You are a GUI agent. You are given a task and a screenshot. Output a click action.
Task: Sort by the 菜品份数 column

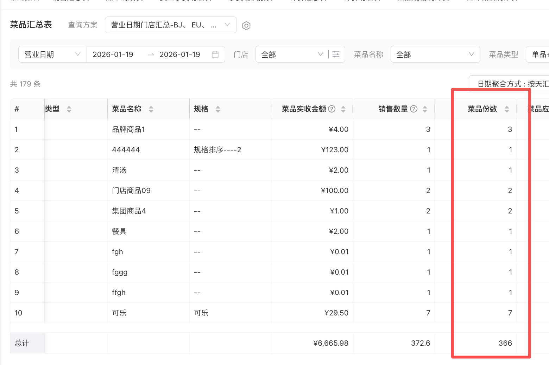[507, 109]
